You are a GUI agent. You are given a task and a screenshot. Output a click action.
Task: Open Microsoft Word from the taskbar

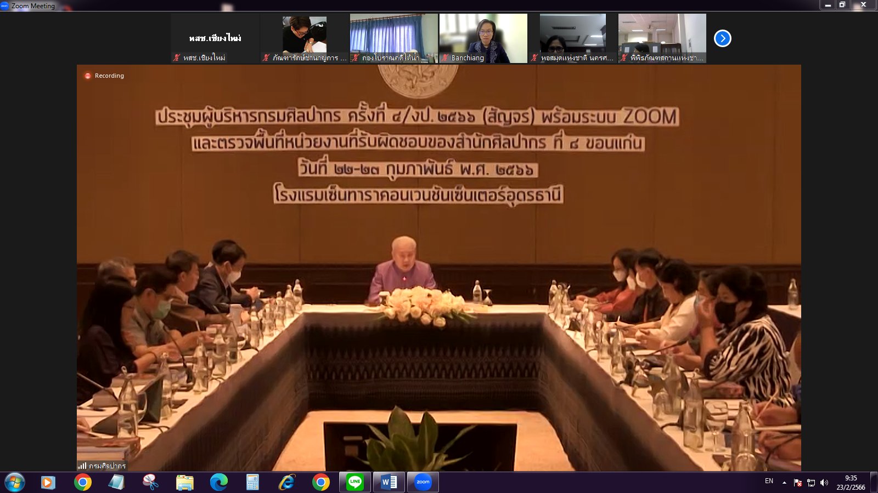click(x=390, y=482)
